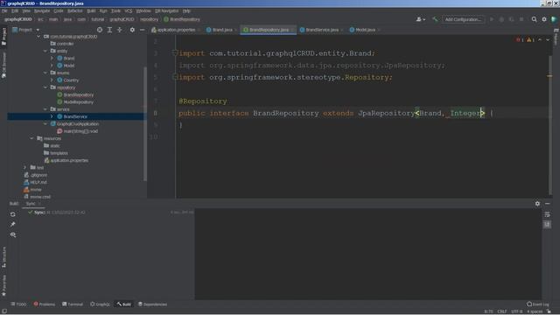Open the DB Navigator menu

(166, 11)
